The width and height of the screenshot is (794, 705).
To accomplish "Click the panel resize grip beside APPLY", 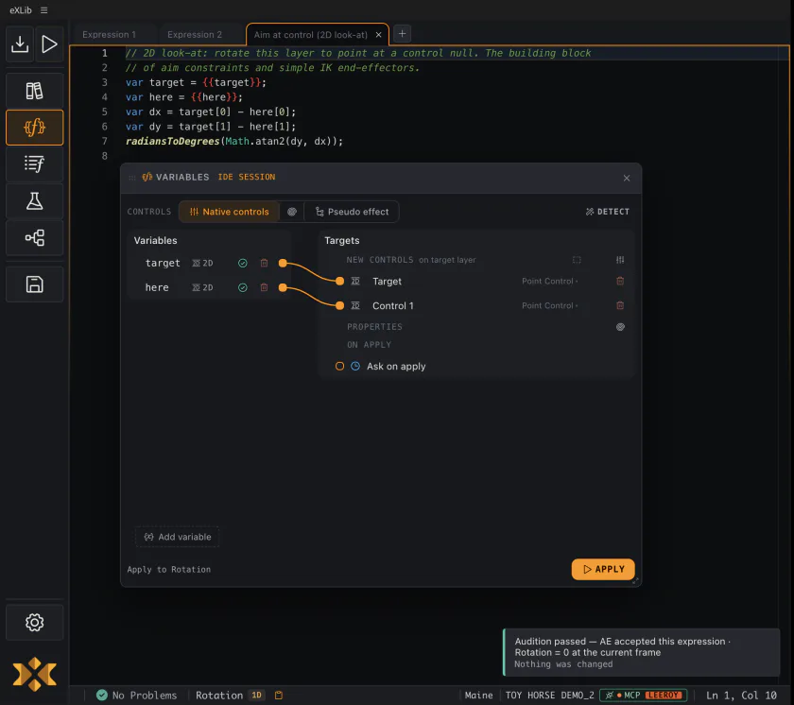I will pos(635,580).
